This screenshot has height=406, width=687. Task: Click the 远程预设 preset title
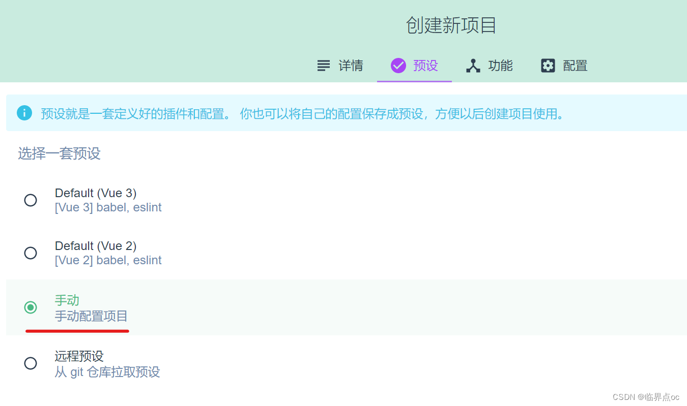click(79, 356)
